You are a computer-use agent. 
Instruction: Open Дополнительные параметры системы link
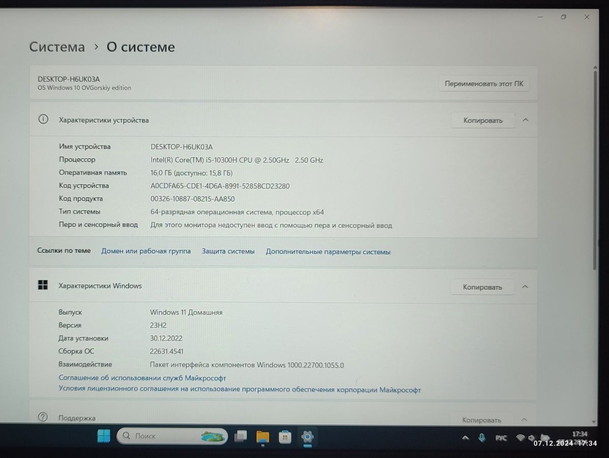[328, 252]
